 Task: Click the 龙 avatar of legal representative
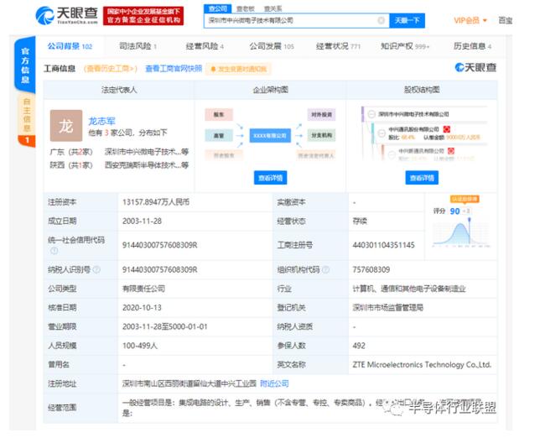point(65,125)
